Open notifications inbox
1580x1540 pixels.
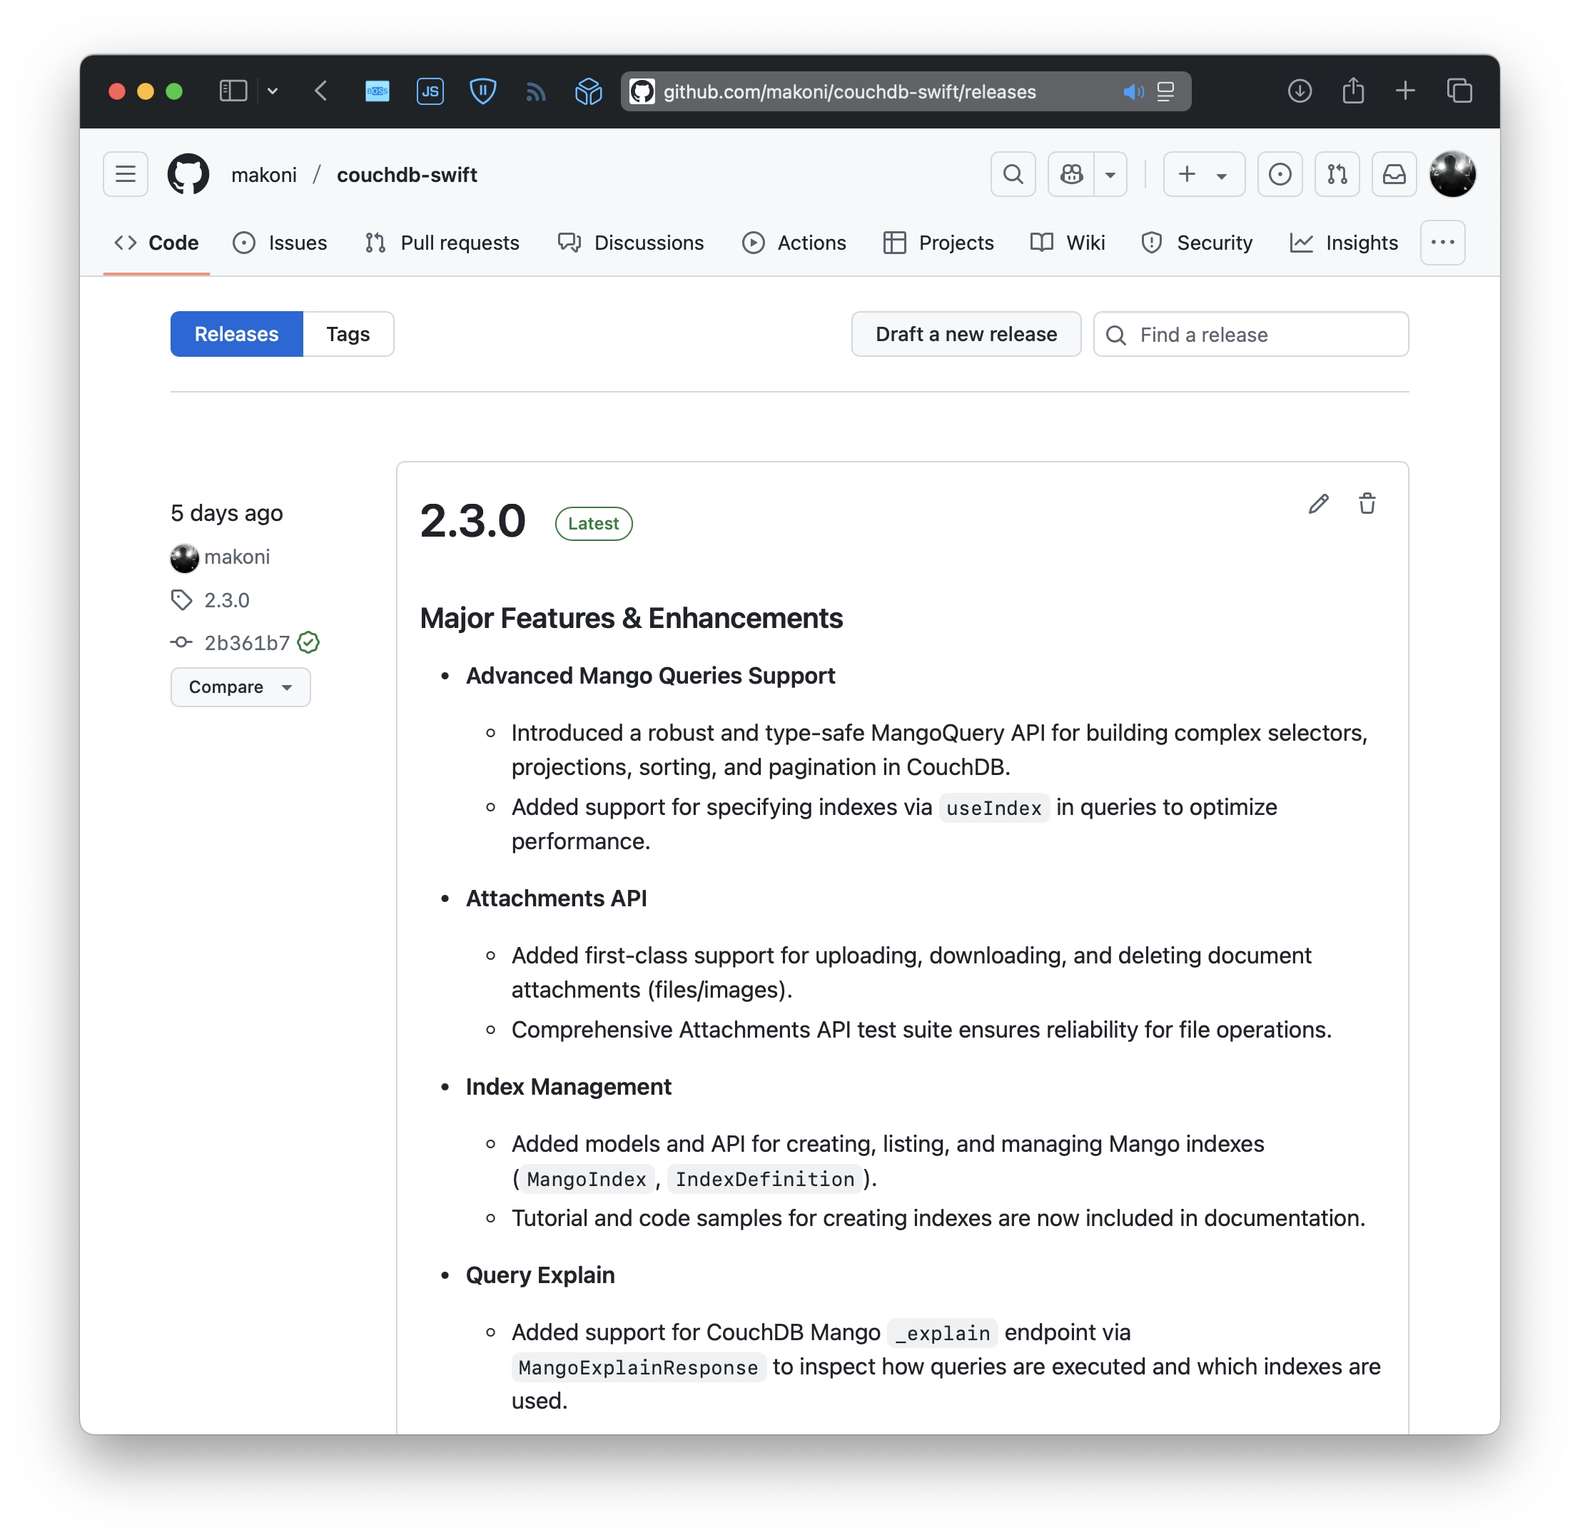coord(1394,174)
